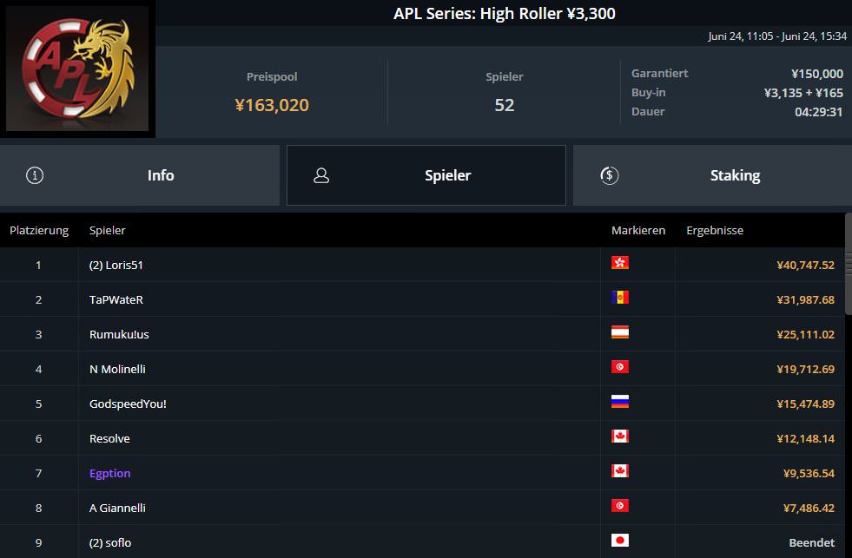852x558 pixels.
Task: Click the info circle icon
Action: [35, 175]
